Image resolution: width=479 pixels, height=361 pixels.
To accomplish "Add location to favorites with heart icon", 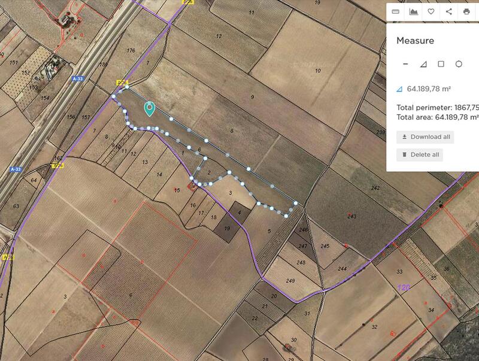I will [431, 11].
